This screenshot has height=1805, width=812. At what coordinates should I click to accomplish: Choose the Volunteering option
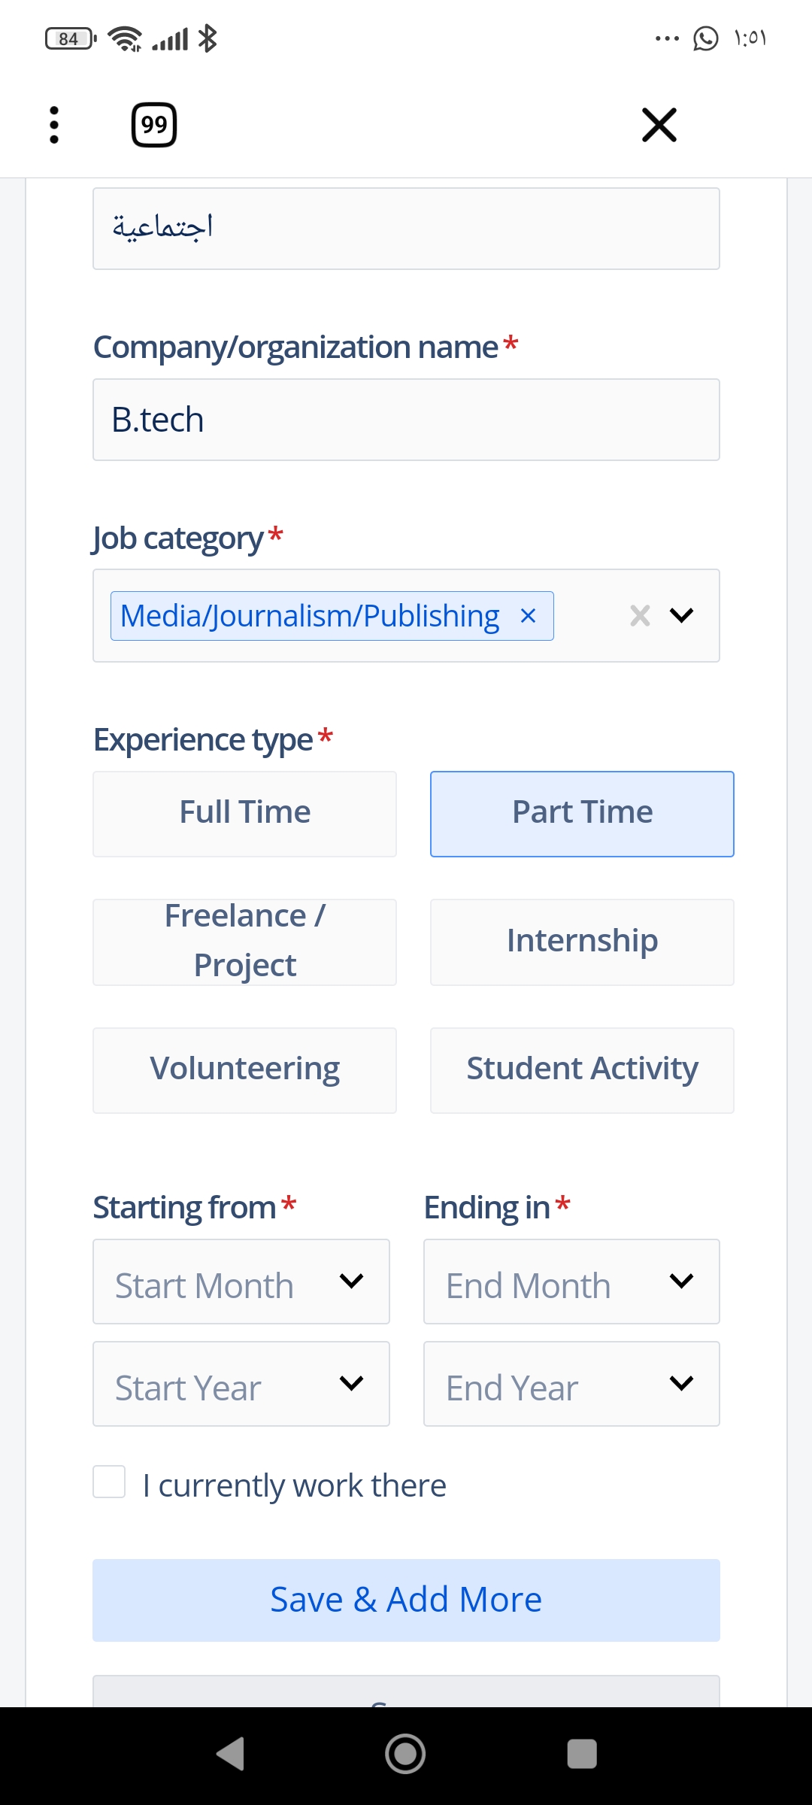pyautogui.click(x=244, y=1070)
